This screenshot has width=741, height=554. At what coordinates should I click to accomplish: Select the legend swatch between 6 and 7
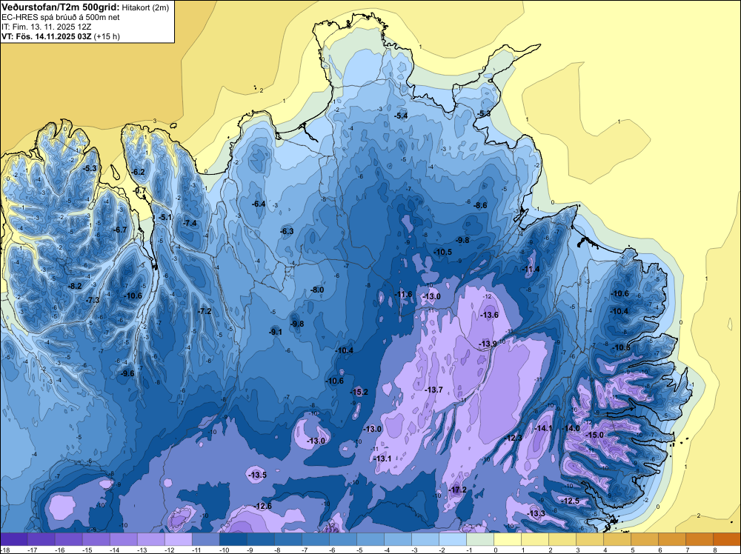(x=672, y=539)
